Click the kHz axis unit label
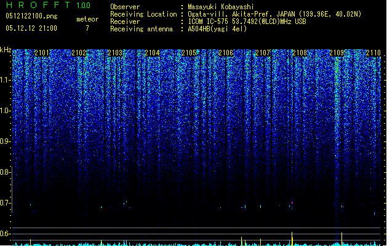Viewport: 387px width, 246px height. [x=6, y=50]
